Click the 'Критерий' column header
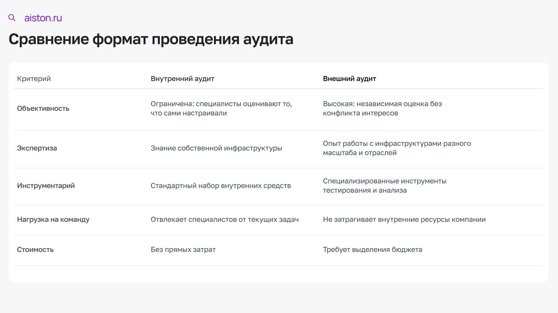The image size is (558, 313). click(34, 79)
